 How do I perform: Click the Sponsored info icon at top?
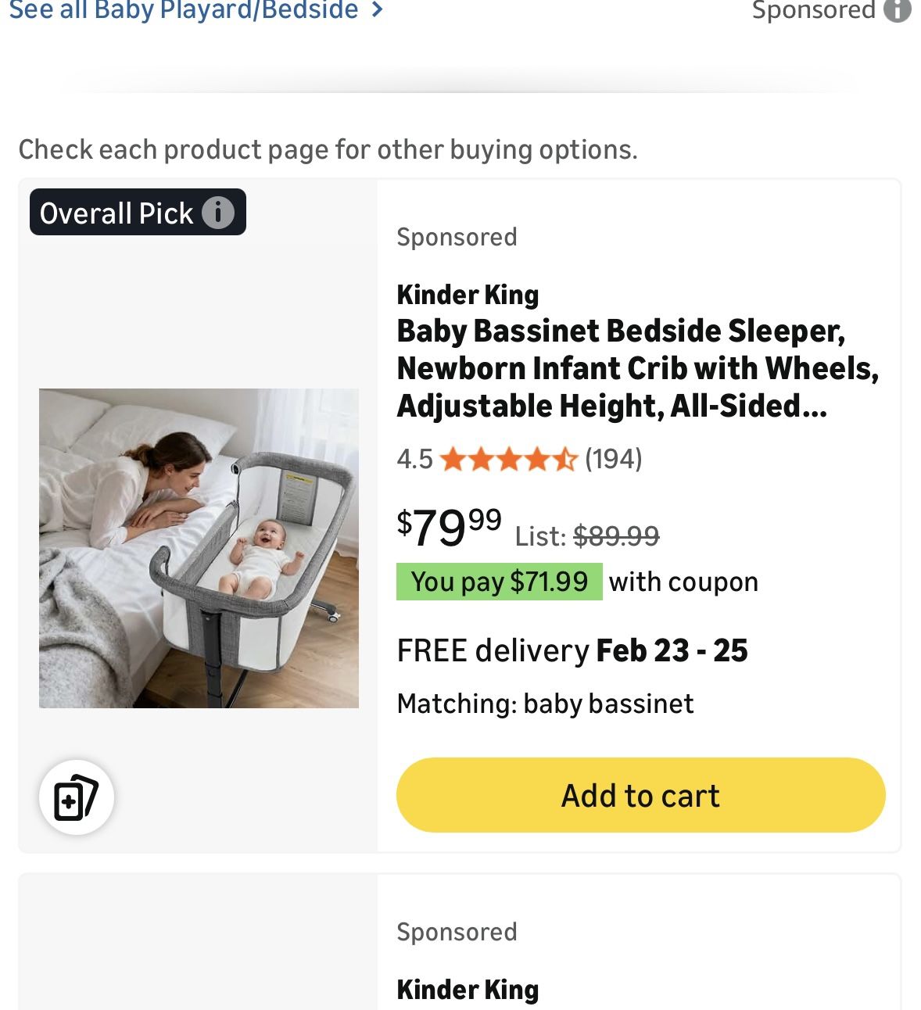coord(897,10)
